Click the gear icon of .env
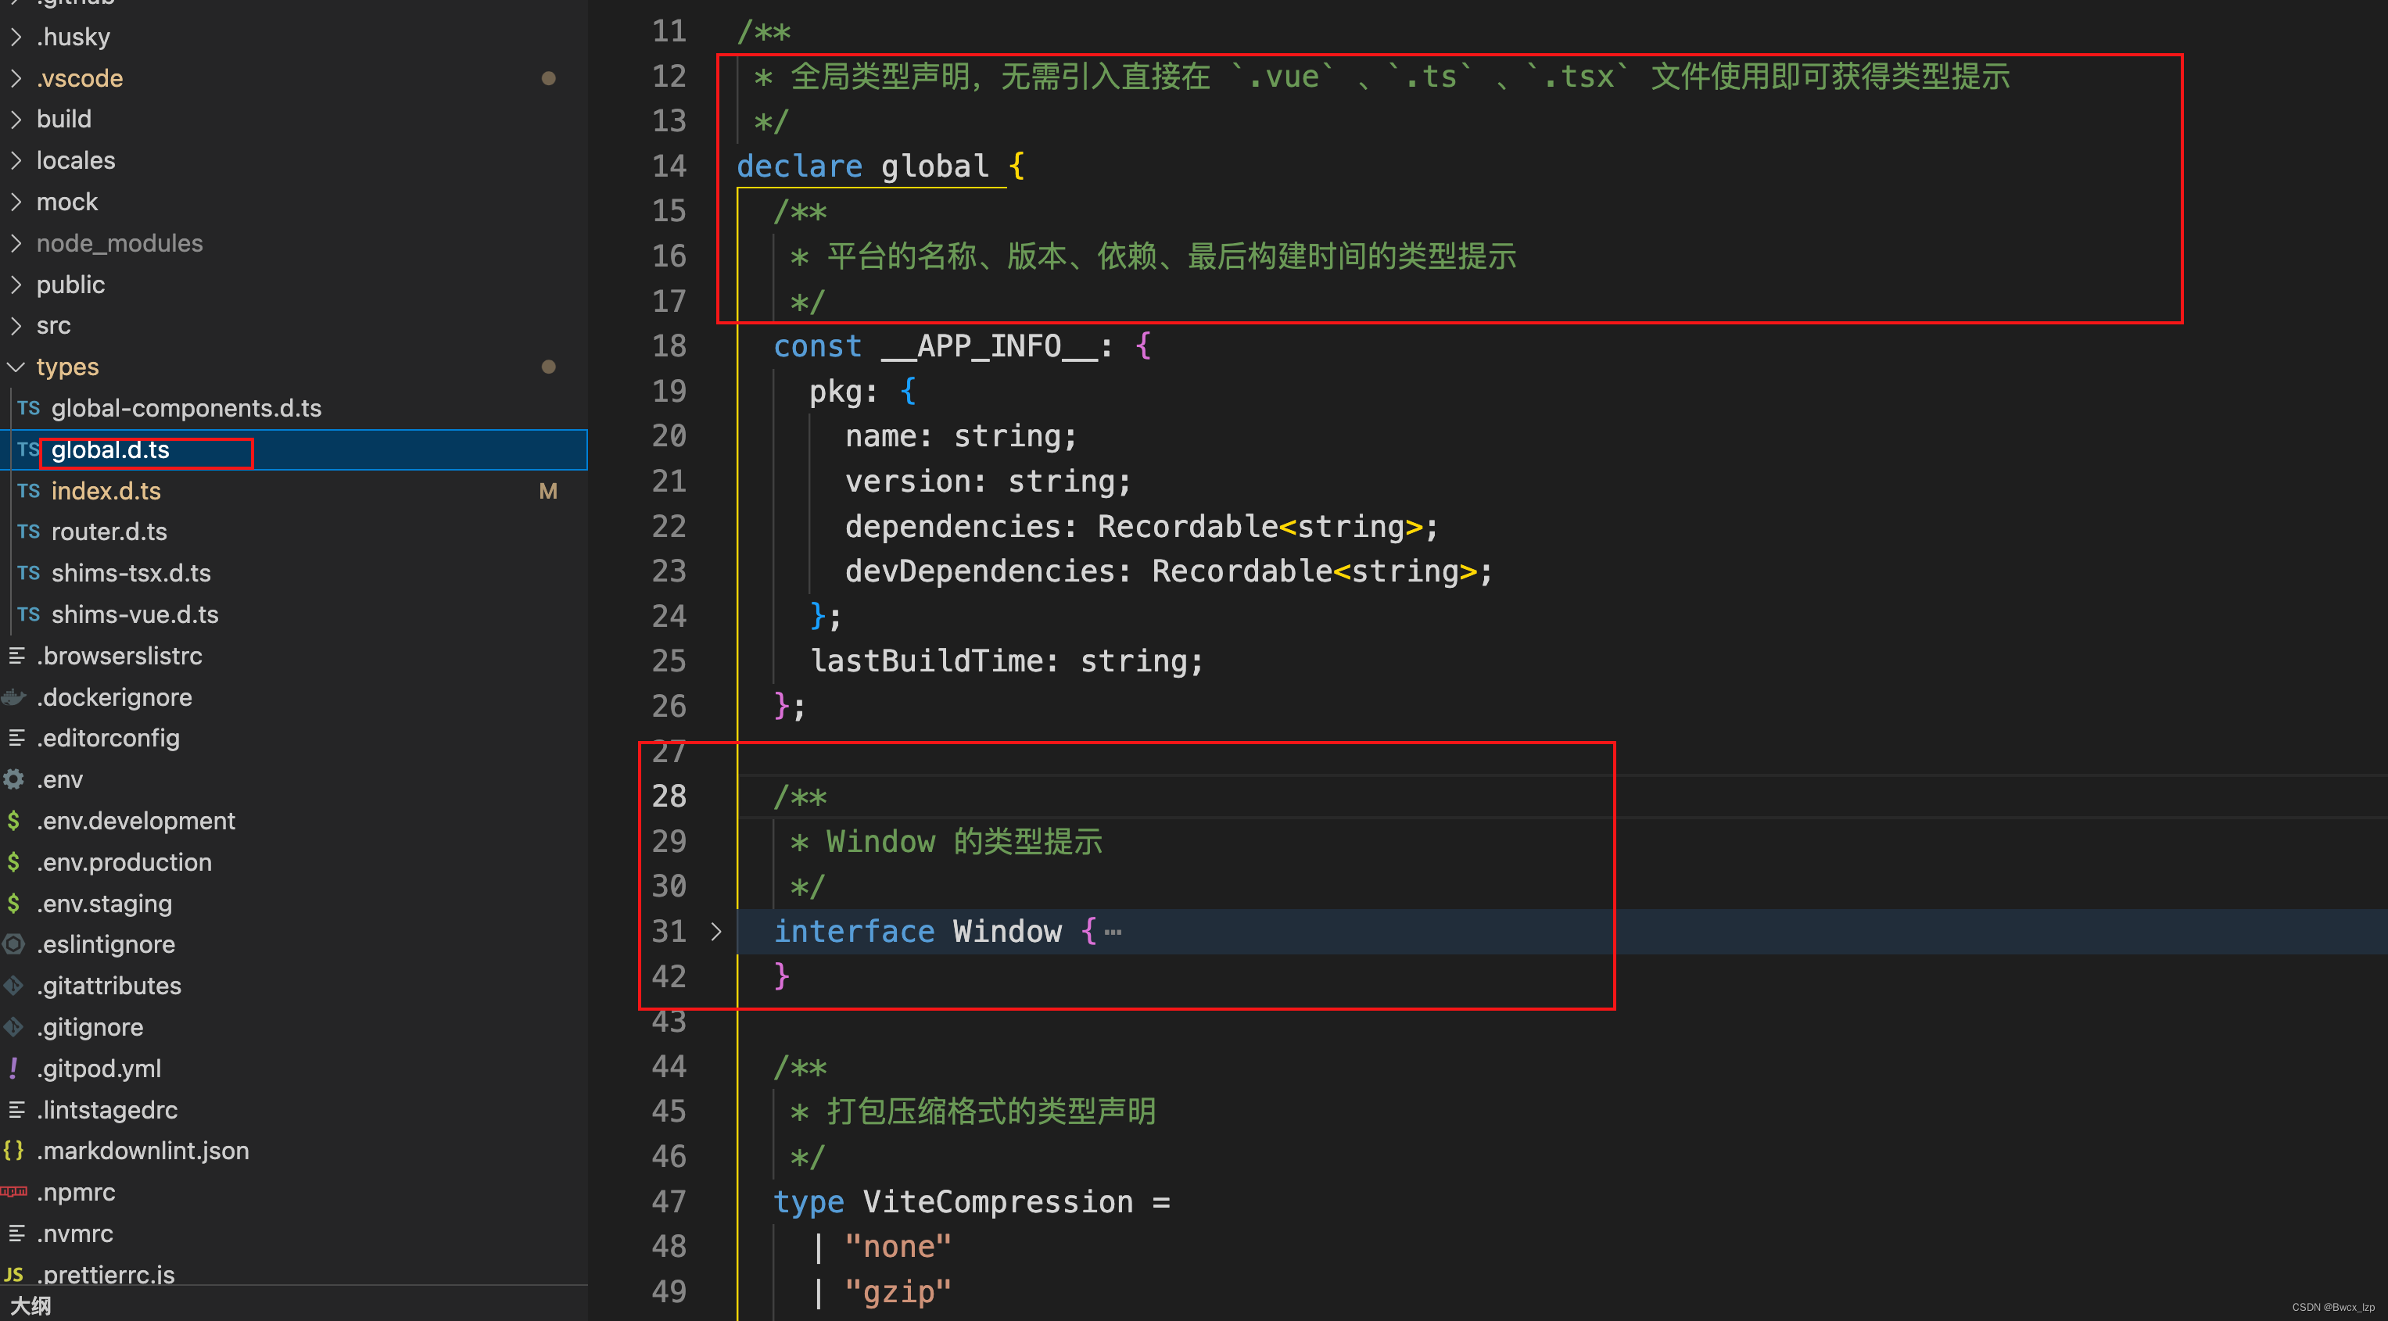This screenshot has height=1321, width=2388. coord(14,779)
